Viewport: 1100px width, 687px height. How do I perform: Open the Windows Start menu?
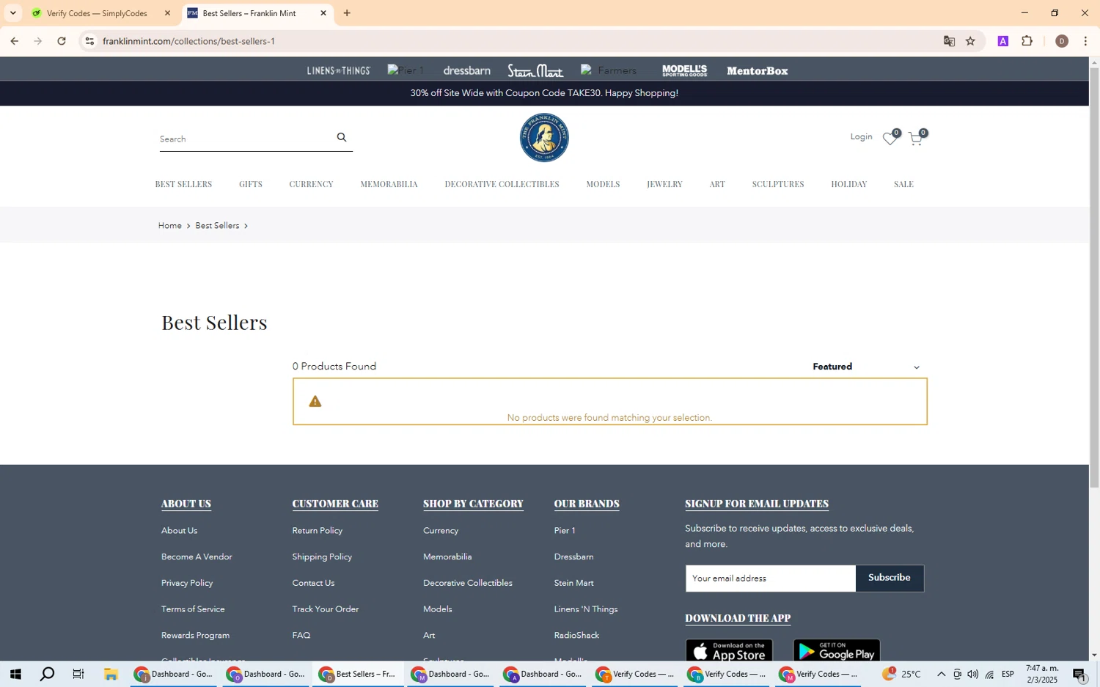pos(15,674)
